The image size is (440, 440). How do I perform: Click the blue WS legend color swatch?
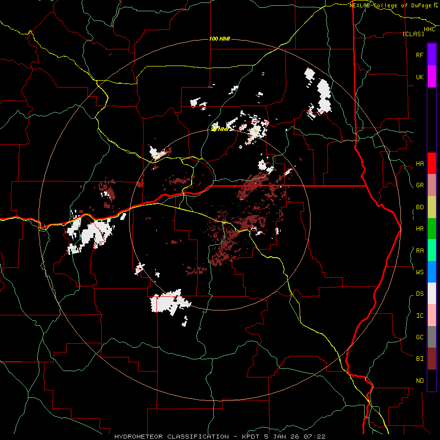click(x=432, y=272)
